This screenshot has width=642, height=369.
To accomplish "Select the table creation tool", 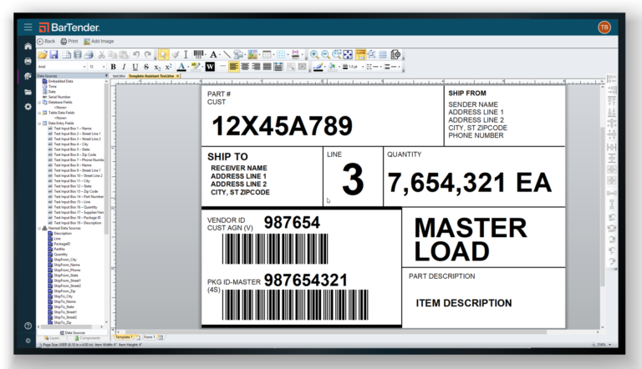I will pos(267,54).
